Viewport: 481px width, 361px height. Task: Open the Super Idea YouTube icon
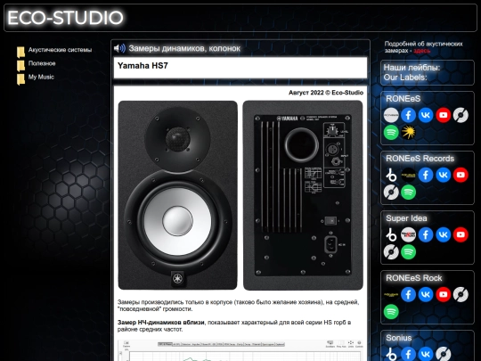(x=461, y=234)
